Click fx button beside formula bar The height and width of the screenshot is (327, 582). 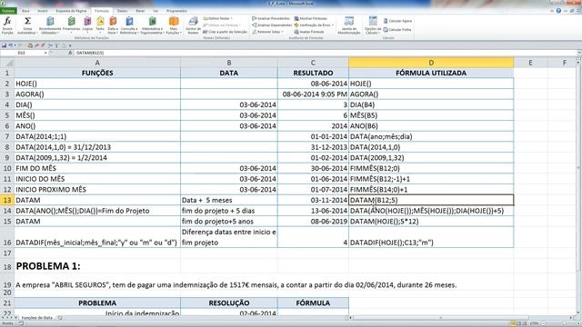coord(70,53)
